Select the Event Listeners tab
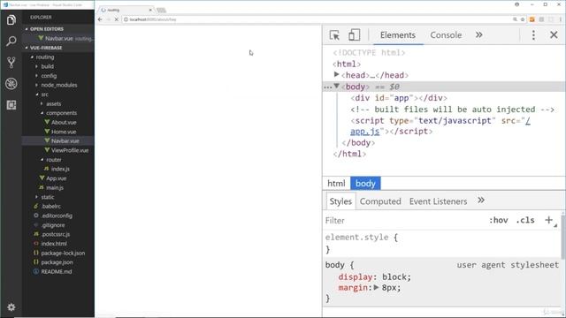Viewport: 566px width, 318px height. 439,201
